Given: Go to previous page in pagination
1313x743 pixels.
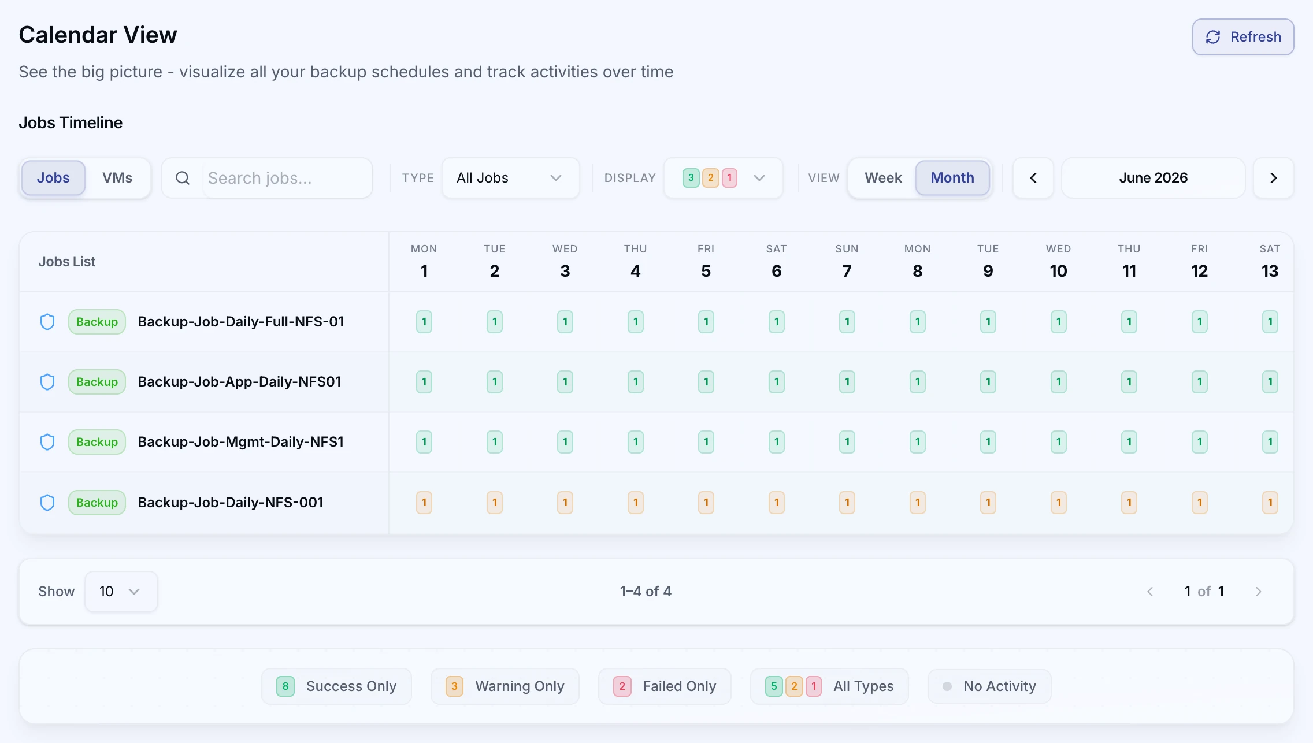Looking at the screenshot, I should (1150, 592).
